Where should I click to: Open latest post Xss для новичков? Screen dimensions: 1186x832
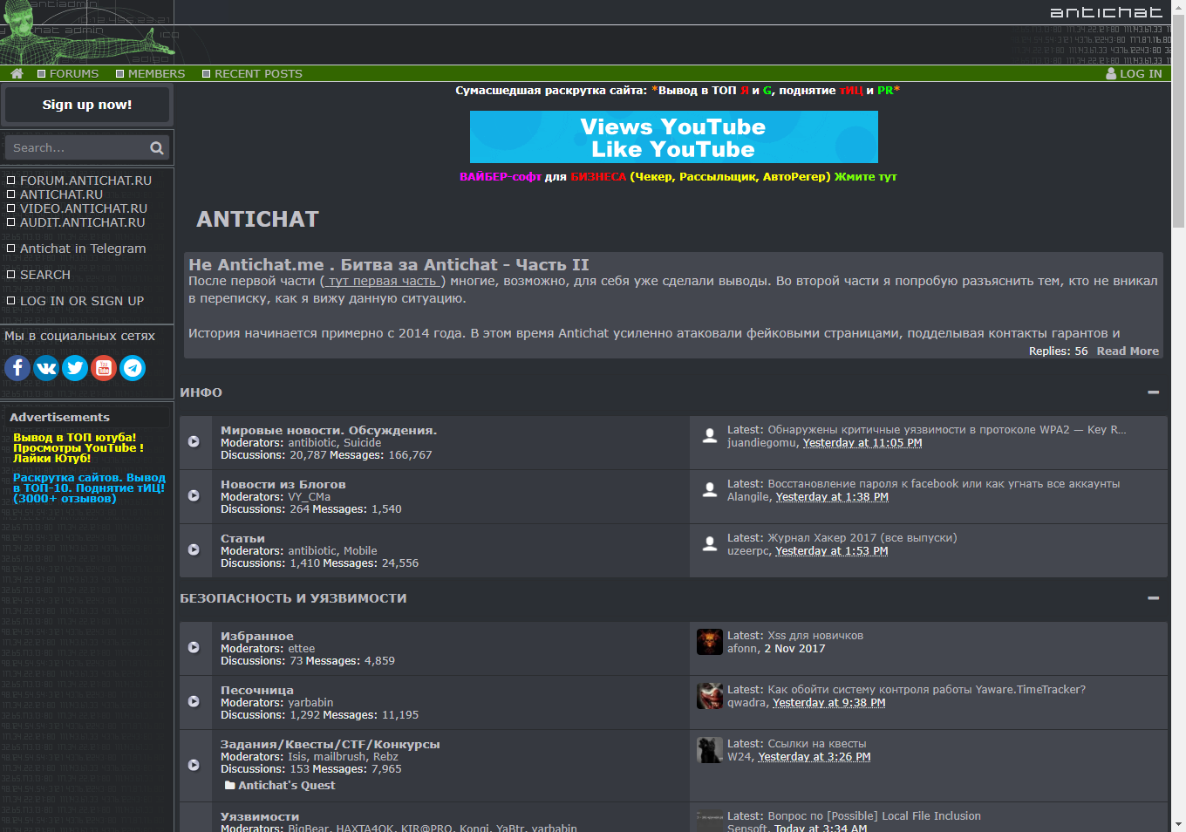pyautogui.click(x=815, y=636)
